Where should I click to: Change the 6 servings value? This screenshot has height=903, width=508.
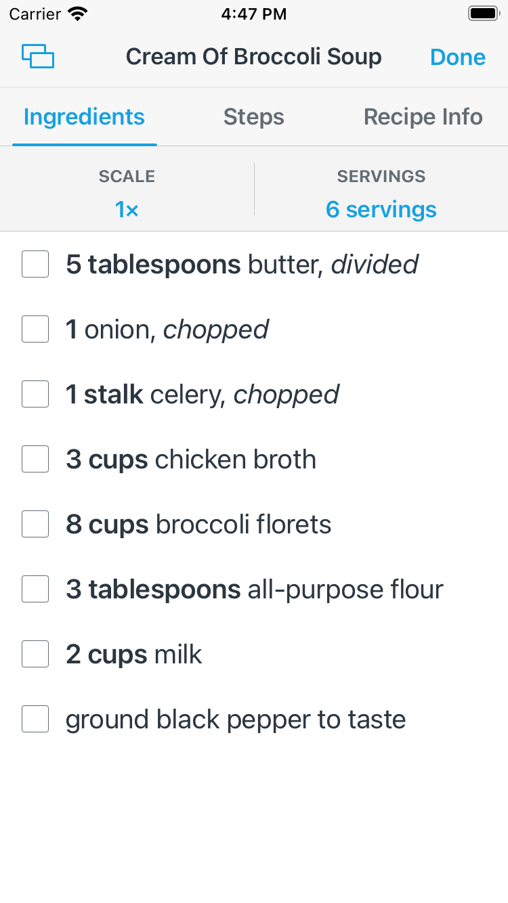[381, 210]
